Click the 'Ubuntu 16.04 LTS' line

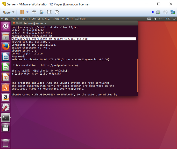tap(24, 51)
